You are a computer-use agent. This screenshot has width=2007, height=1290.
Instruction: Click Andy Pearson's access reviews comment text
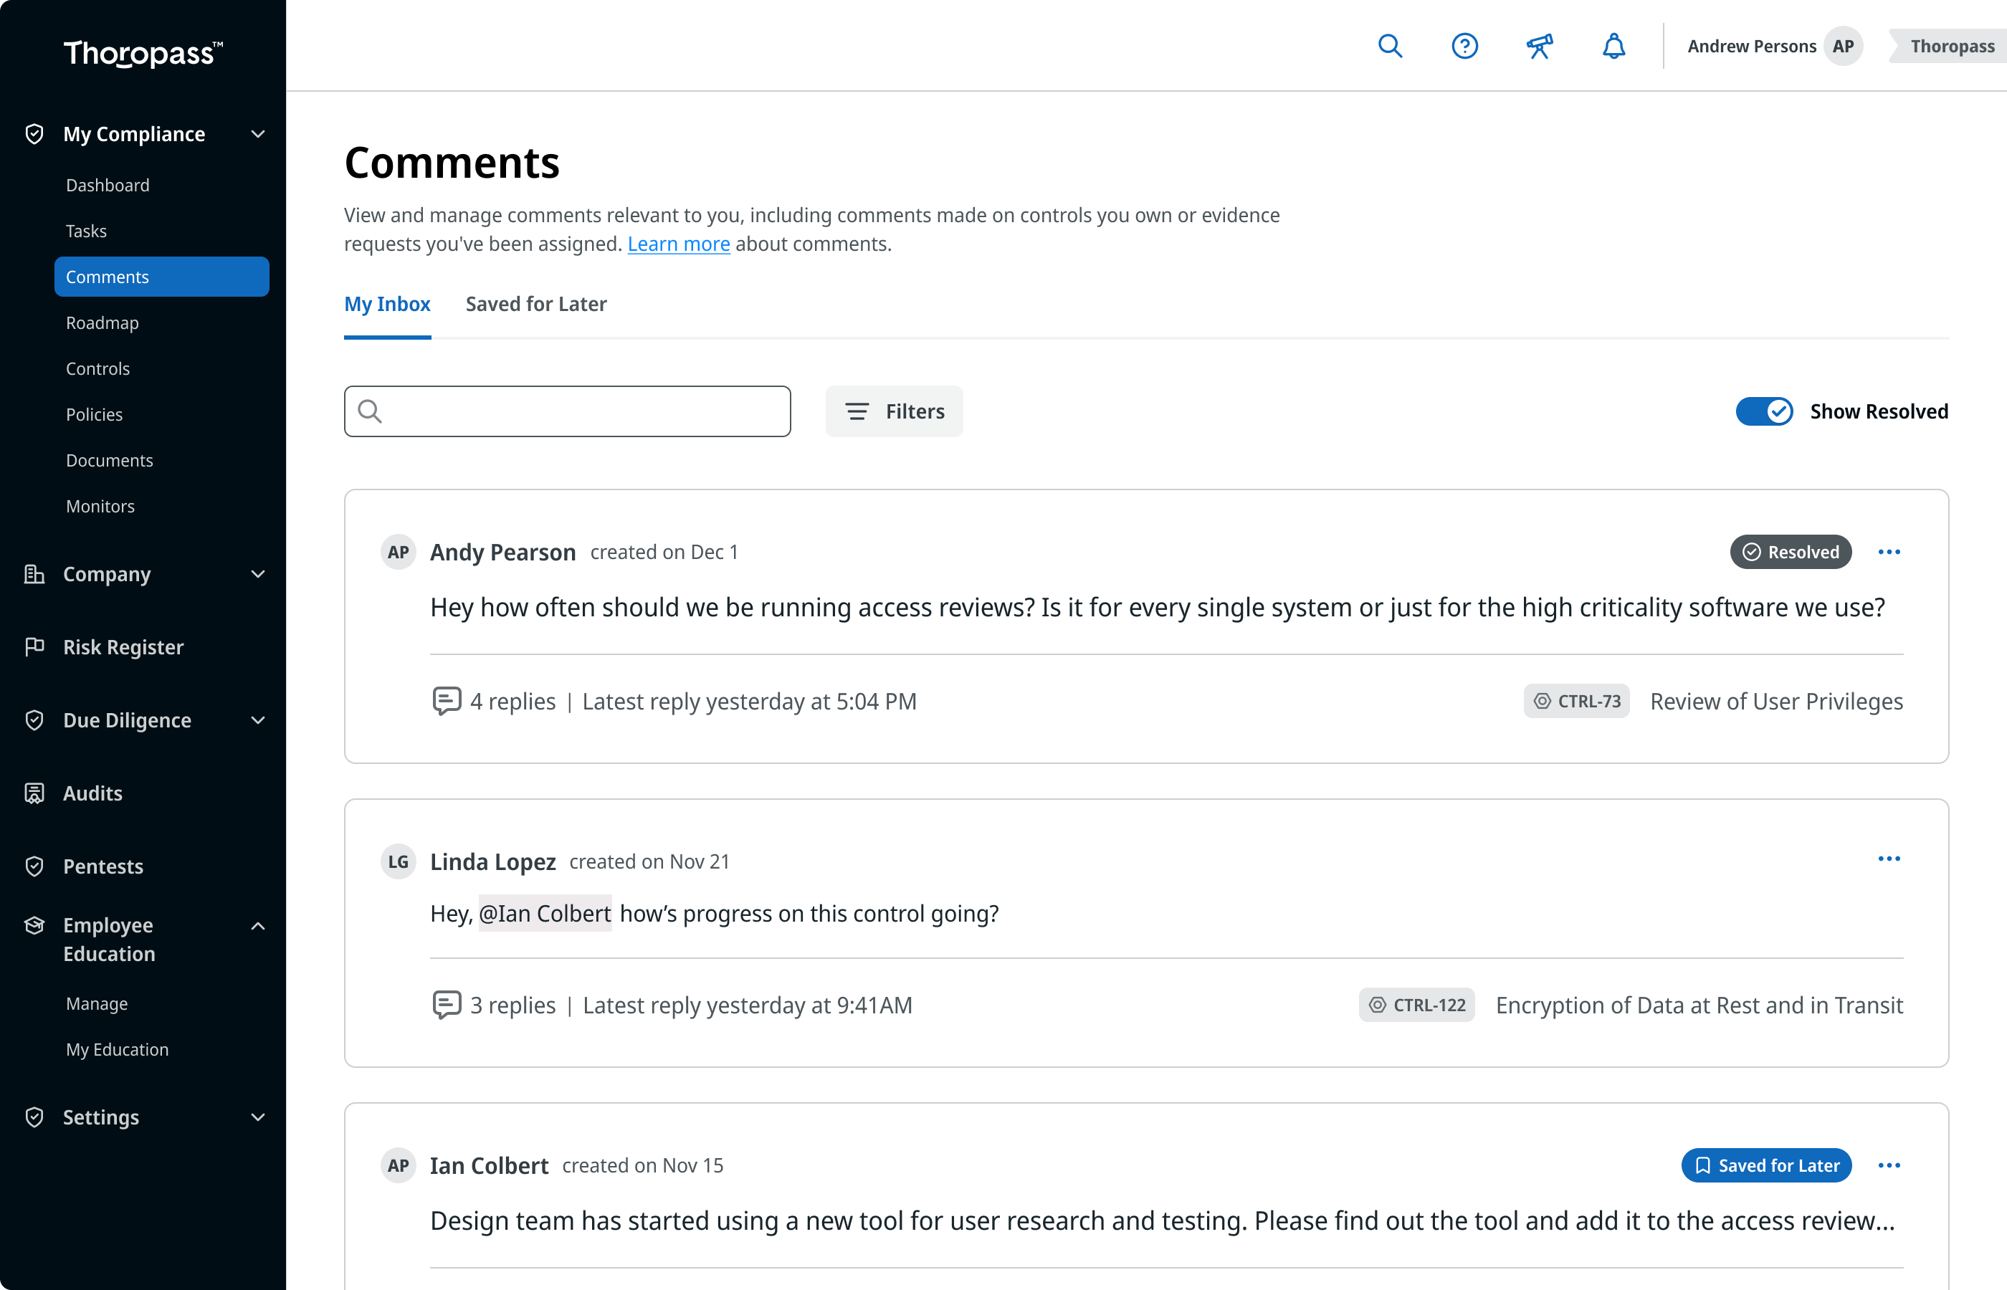[x=1158, y=607]
